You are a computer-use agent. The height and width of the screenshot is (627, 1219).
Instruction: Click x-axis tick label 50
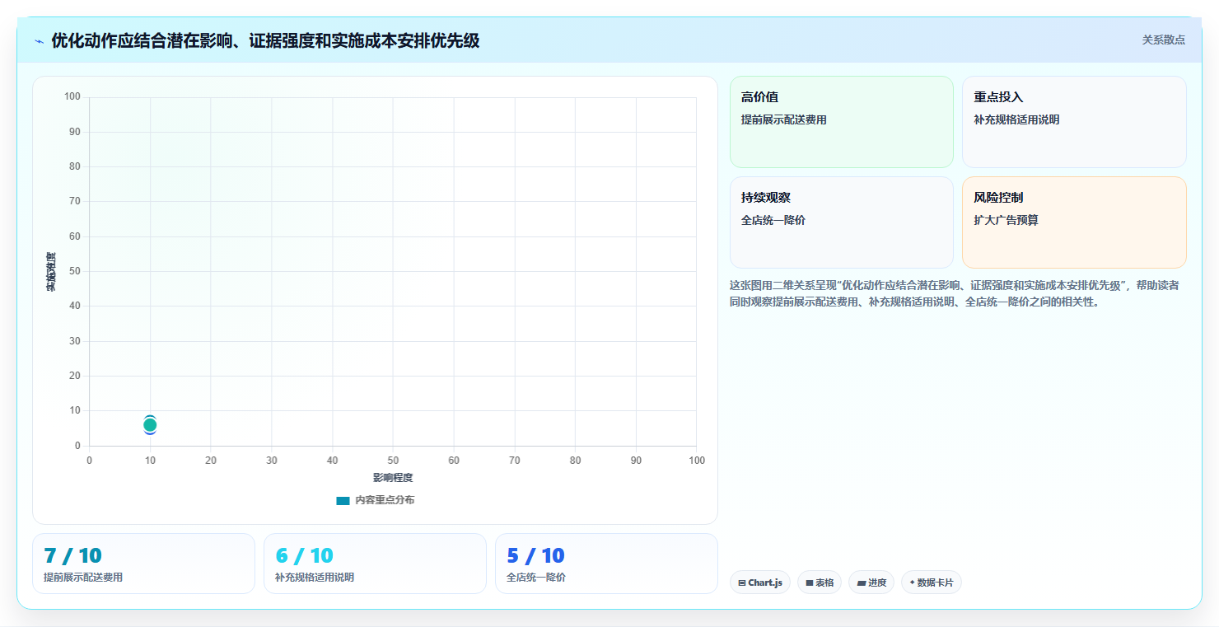pyautogui.click(x=393, y=461)
